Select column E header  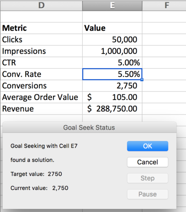click(112, 5)
